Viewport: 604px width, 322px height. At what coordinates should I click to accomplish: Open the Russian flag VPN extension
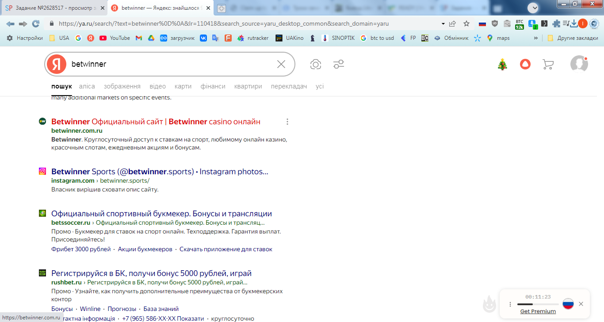point(482,24)
